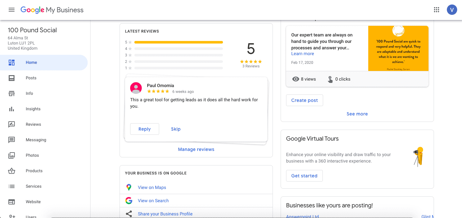Click the 100 Pound Social business name
This screenshot has height=218, width=462.
pos(32,30)
